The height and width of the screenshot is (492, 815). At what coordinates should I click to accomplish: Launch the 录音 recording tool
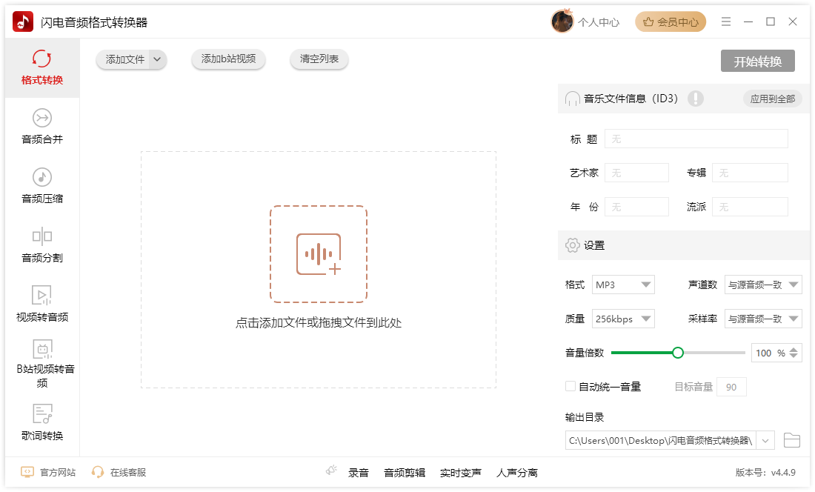(x=360, y=471)
